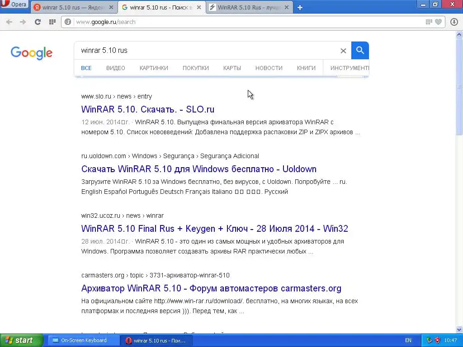463x347 pixels.
Task: Select the КАРТЫ search filter
Action: click(232, 68)
